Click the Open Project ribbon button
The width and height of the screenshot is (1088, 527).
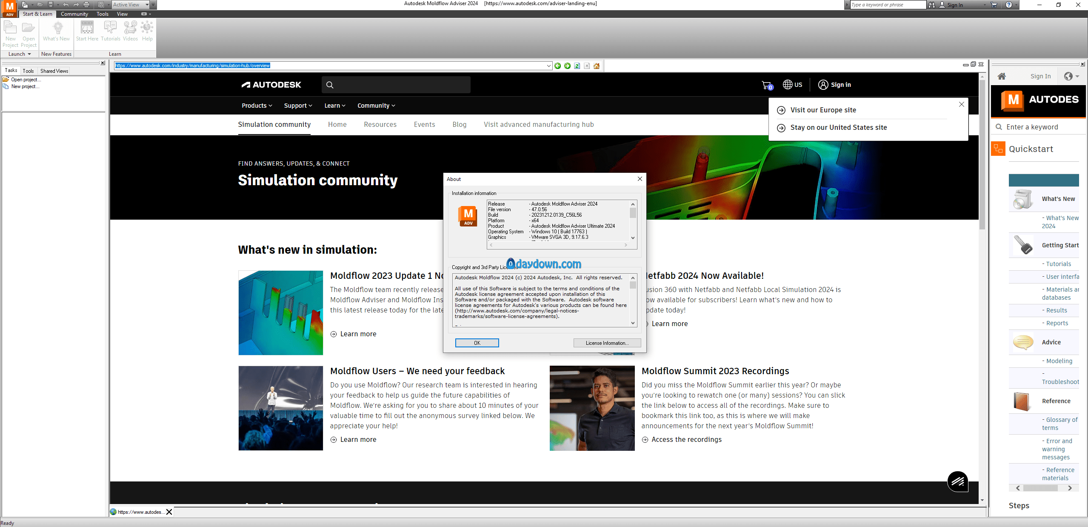point(29,34)
